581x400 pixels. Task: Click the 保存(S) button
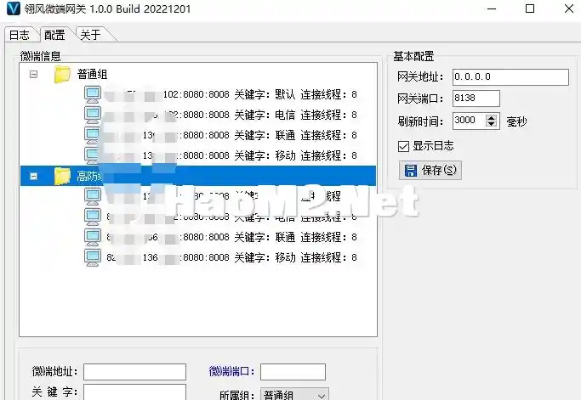pos(430,170)
